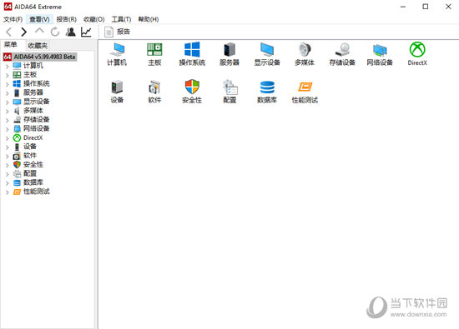Select 性能测试 in the sidebar tree
The width and height of the screenshot is (459, 329).
(x=36, y=192)
